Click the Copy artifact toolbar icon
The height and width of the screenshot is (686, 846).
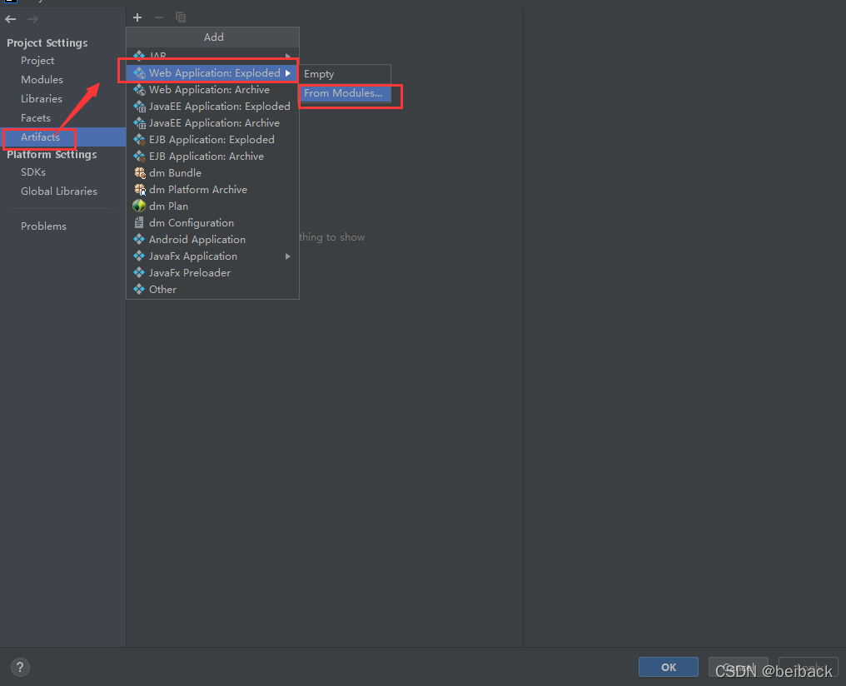[181, 17]
